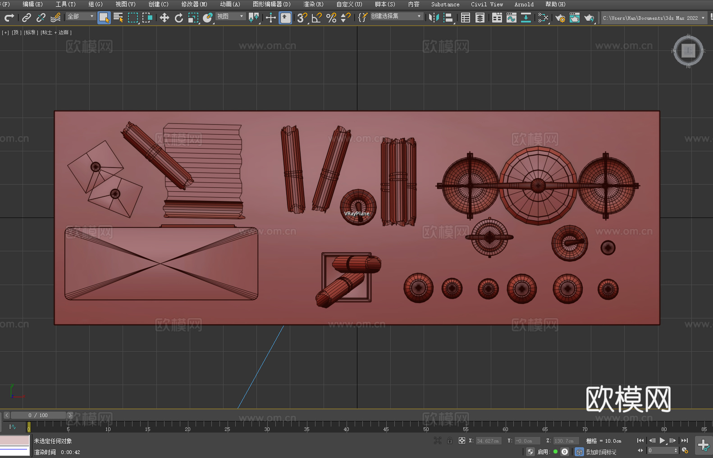The width and height of the screenshot is (713, 458).
Task: Open the Civil View menu
Action: tap(487, 4)
